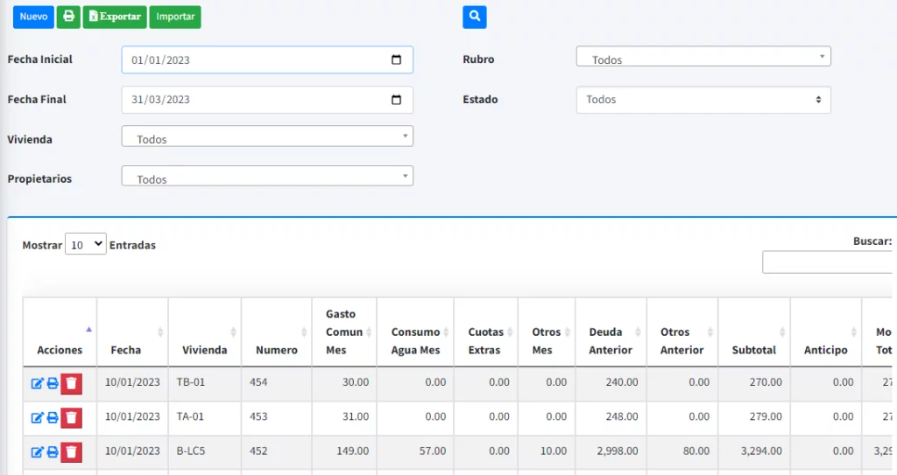Print the TA-01 record number 453
Image resolution: width=897 pixels, height=475 pixels.
click(52, 417)
